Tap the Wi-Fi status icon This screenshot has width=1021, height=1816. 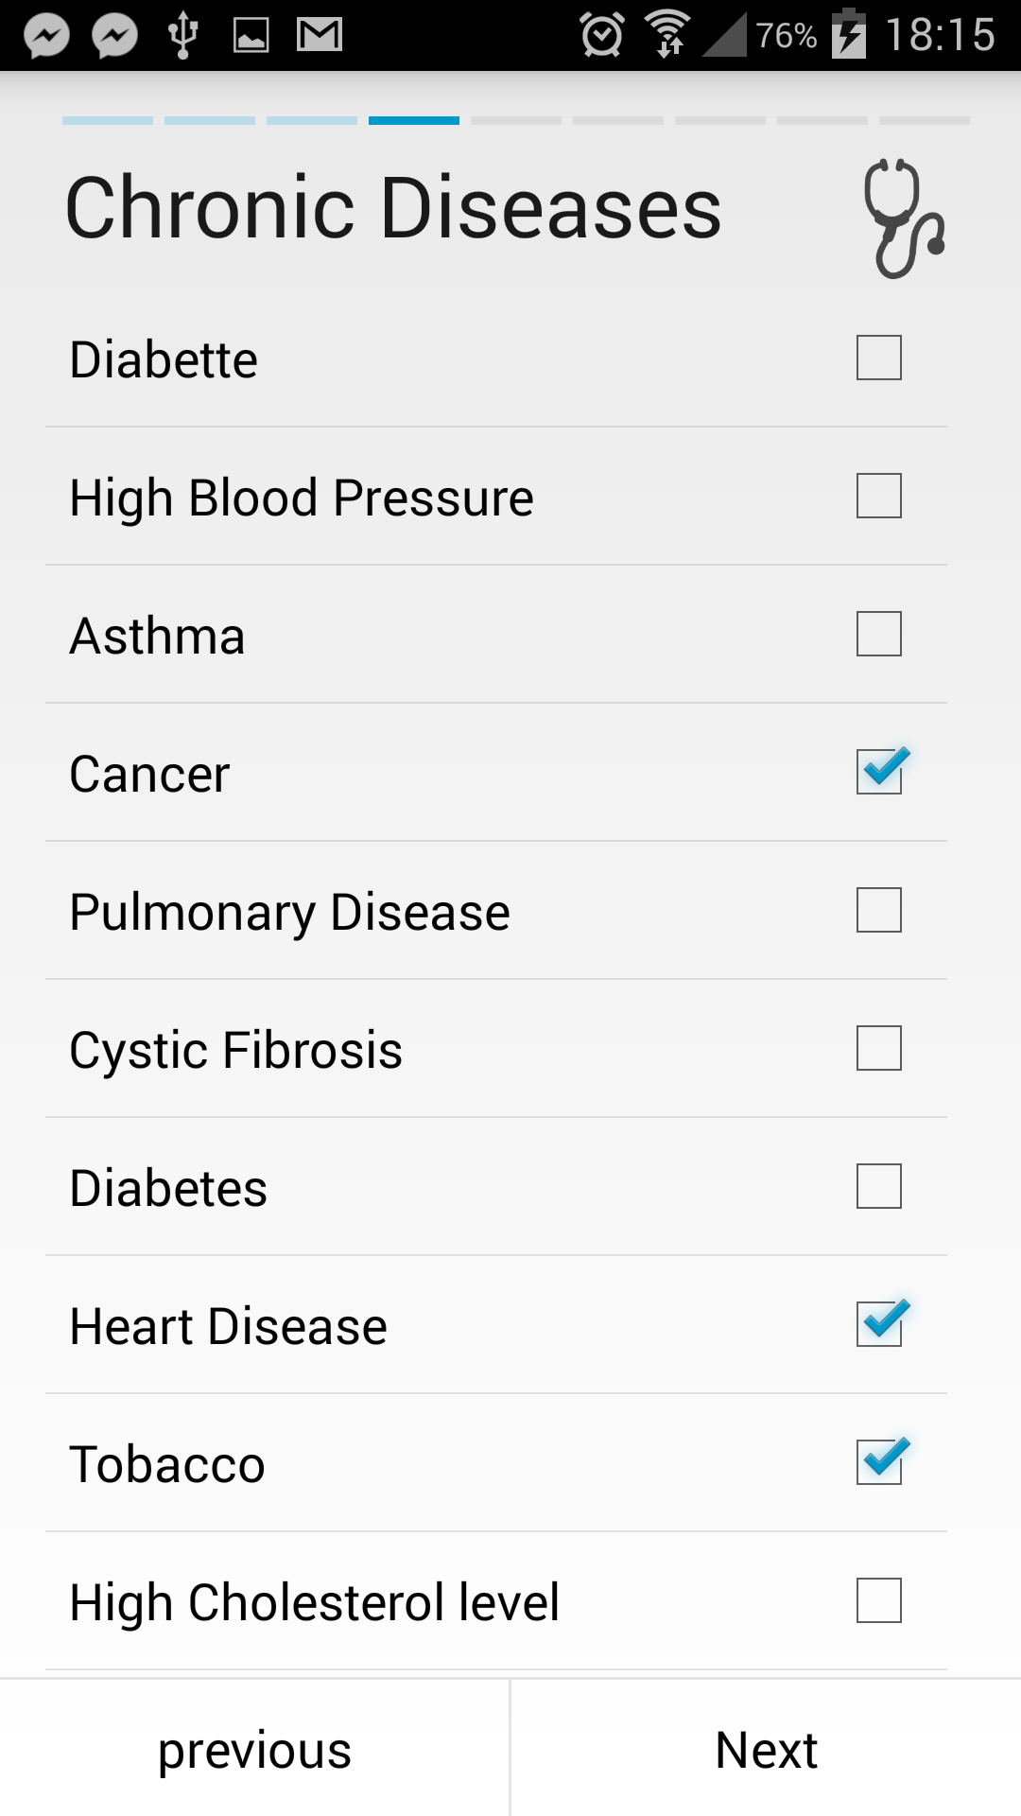[x=668, y=34]
